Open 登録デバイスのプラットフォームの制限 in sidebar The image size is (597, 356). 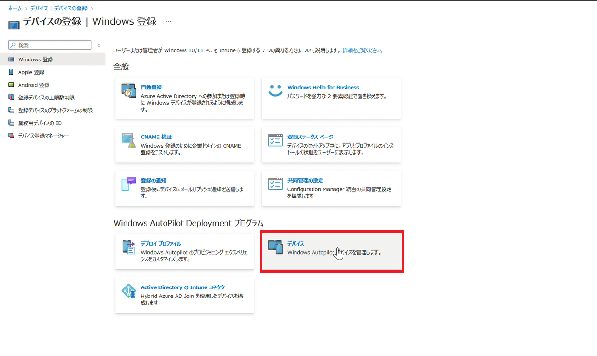[55, 110]
